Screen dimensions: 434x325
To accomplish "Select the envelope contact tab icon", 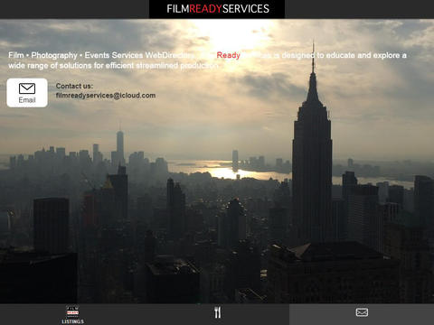I will point(362,312).
